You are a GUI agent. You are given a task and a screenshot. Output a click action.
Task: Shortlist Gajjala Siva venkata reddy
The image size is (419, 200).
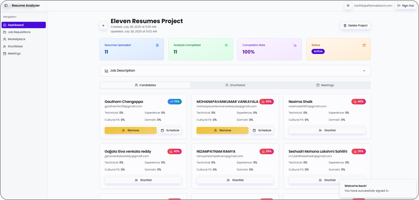[143, 180]
